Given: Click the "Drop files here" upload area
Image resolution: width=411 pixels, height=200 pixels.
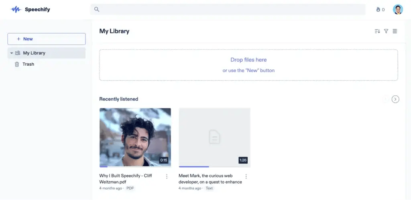Looking at the screenshot, I should click(248, 65).
